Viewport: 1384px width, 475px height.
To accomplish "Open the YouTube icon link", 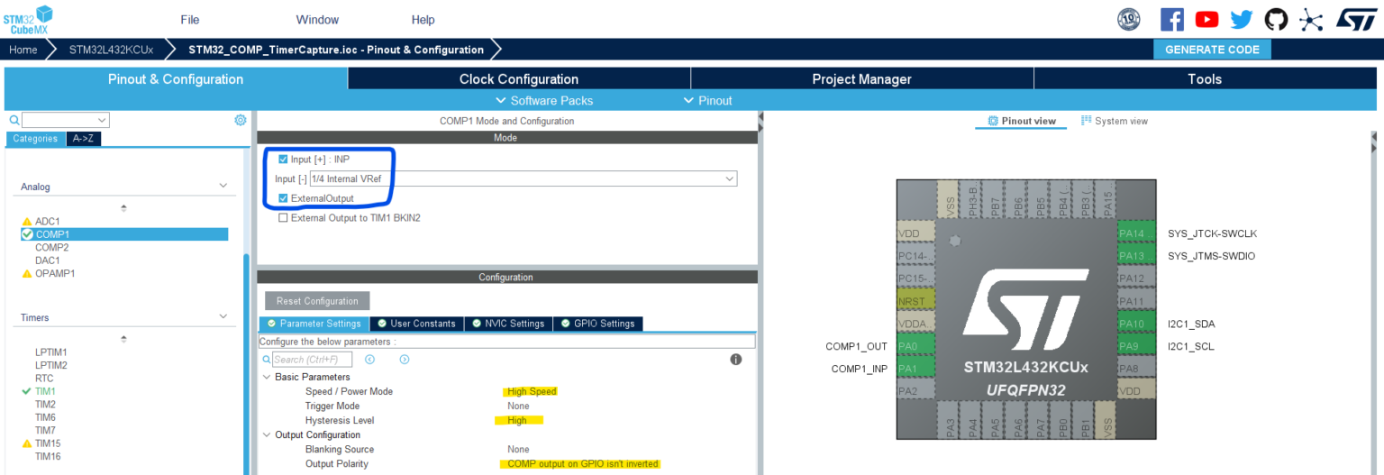I will (1206, 19).
